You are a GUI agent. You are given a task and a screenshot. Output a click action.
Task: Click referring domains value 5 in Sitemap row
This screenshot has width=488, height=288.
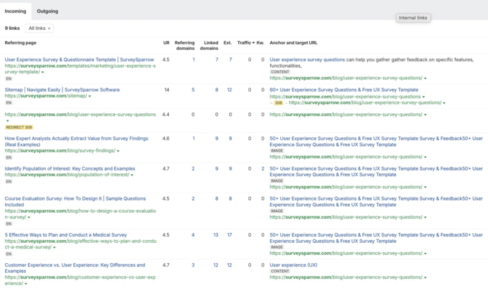click(193, 89)
